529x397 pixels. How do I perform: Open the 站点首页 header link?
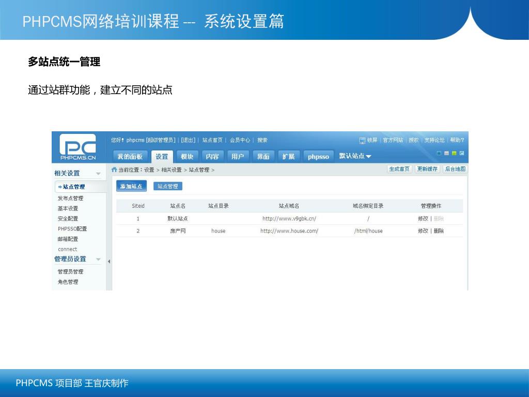pos(212,140)
